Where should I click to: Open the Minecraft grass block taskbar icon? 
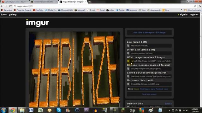point(123,110)
